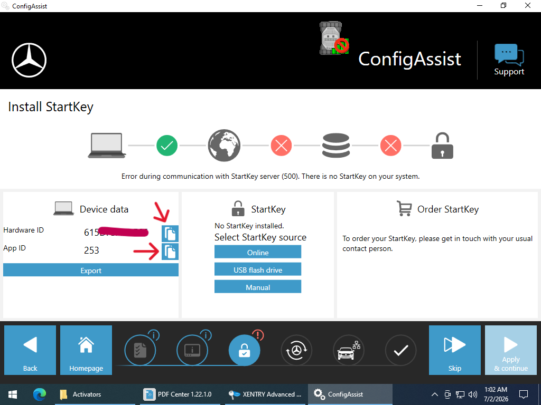
Task: Click the StartKey padlock heading icon
Action: [238, 208]
